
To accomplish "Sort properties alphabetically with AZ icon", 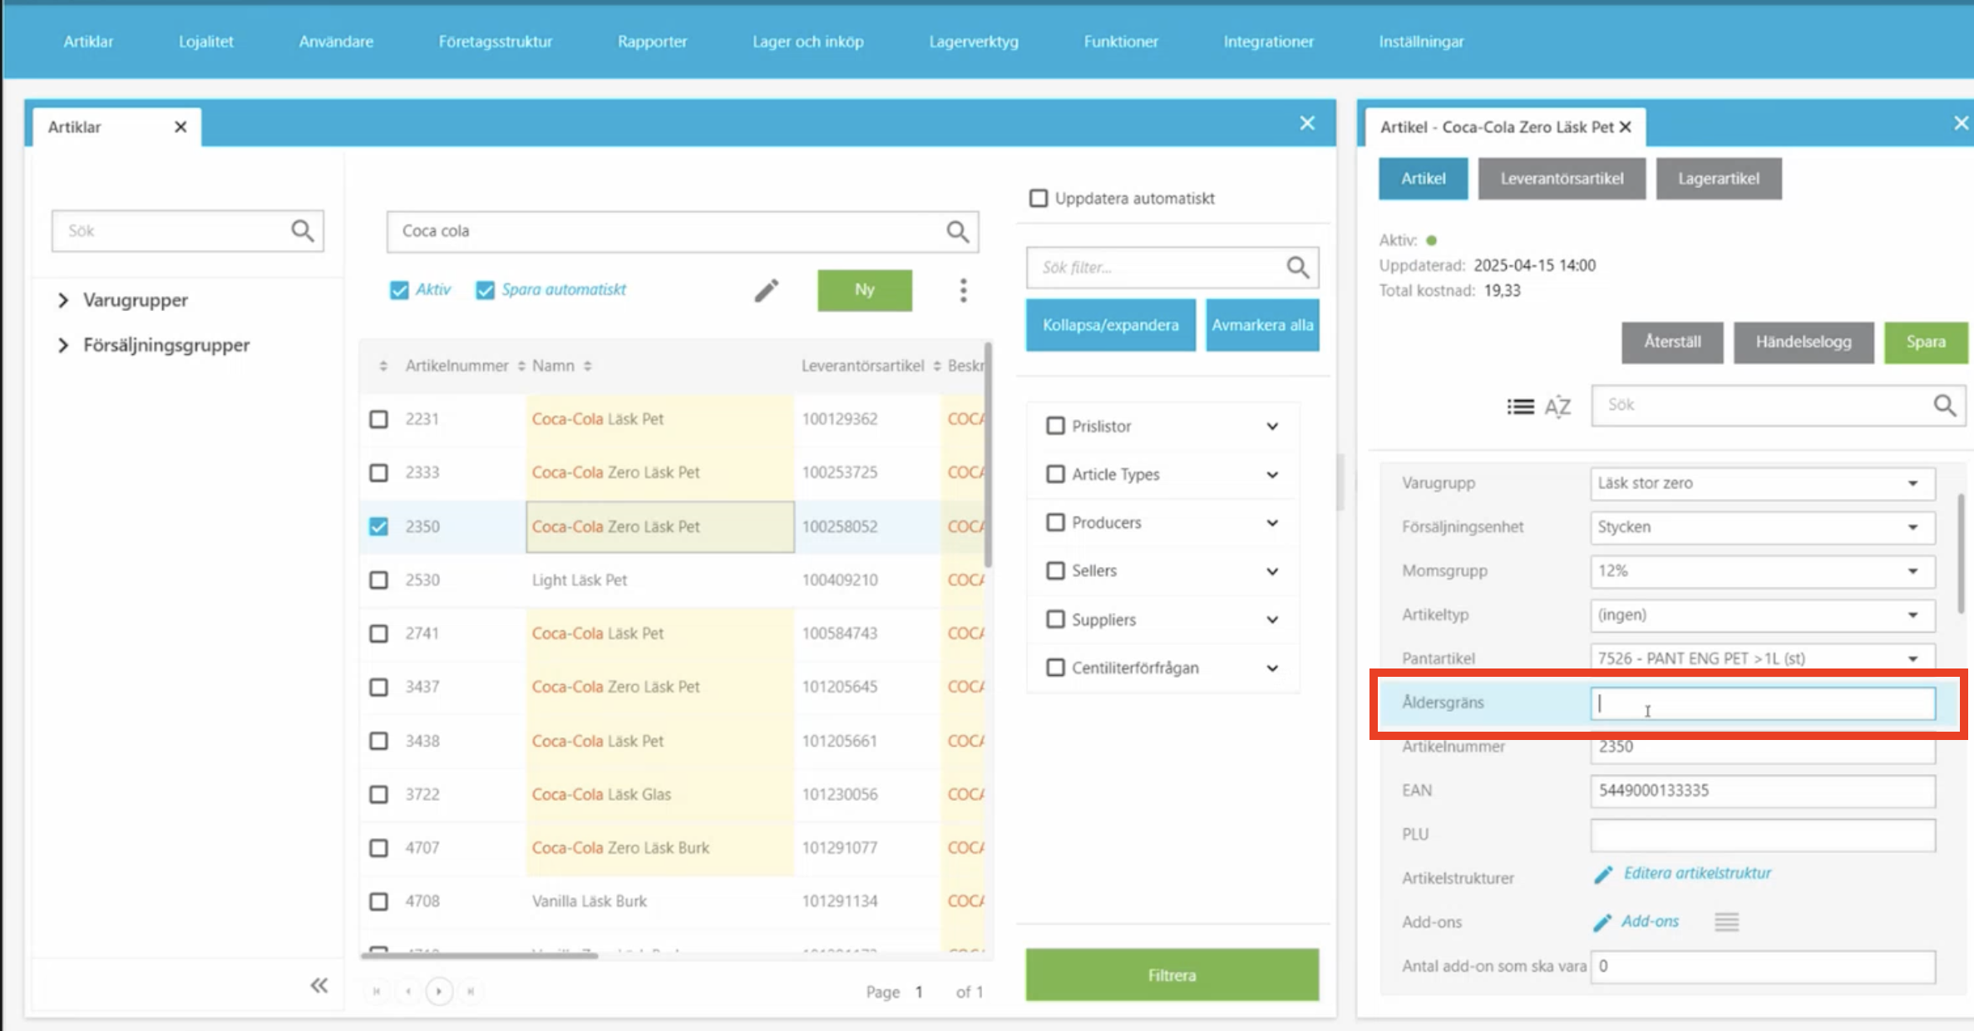I will [x=1557, y=406].
